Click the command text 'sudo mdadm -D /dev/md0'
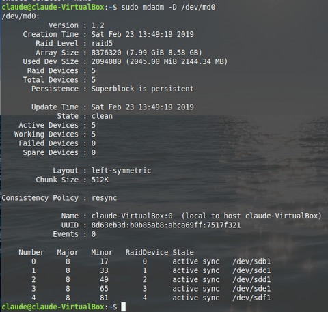The height and width of the screenshot is (312, 328). [168, 8]
